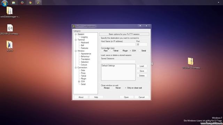Open the PuTTY folder on desktop
The image size is (223, 125).
coord(9,45)
